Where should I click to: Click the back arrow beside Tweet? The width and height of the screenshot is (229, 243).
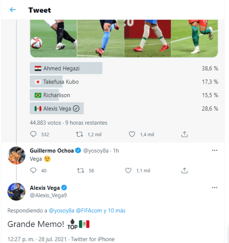pyautogui.click(x=13, y=10)
